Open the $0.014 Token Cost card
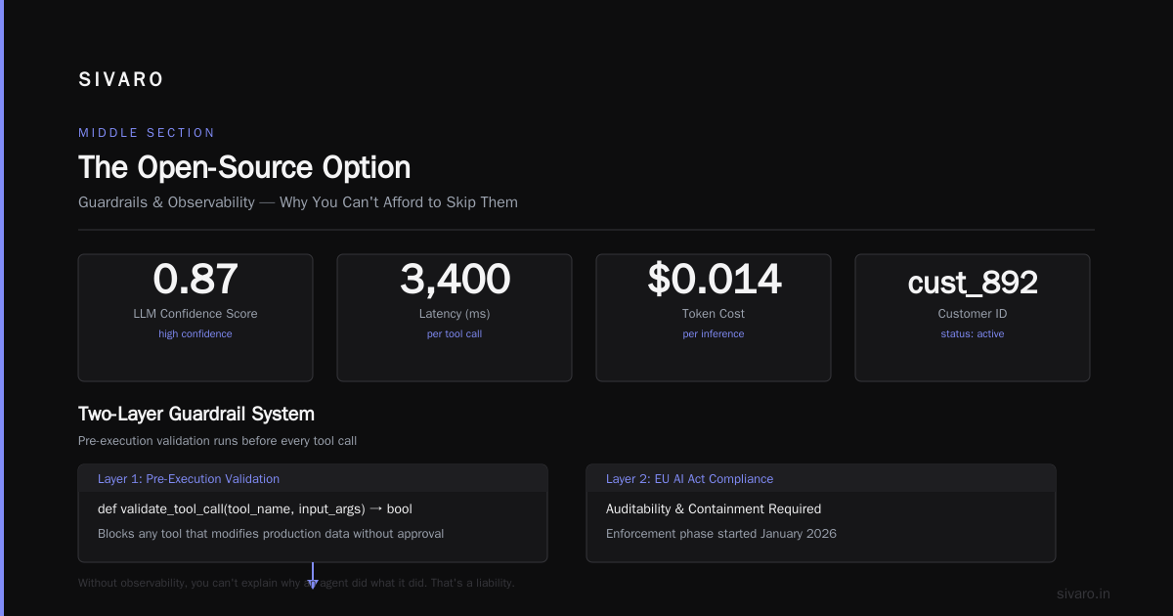The image size is (1173, 616). pyautogui.click(x=714, y=318)
